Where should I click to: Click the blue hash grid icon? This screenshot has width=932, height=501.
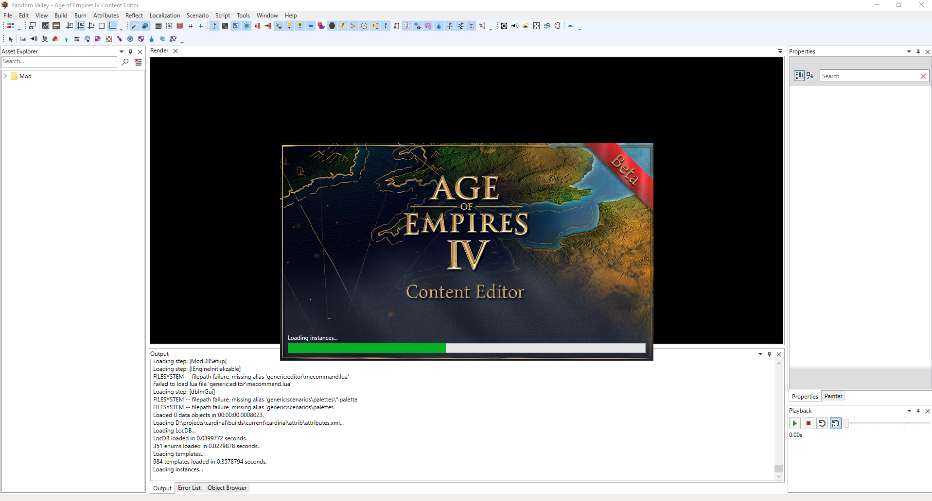pyautogui.click(x=201, y=26)
